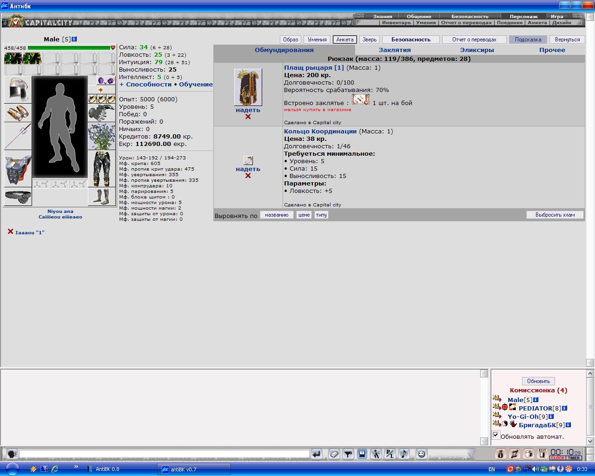
Task: Click the purple earrings slot
Action: (106, 80)
